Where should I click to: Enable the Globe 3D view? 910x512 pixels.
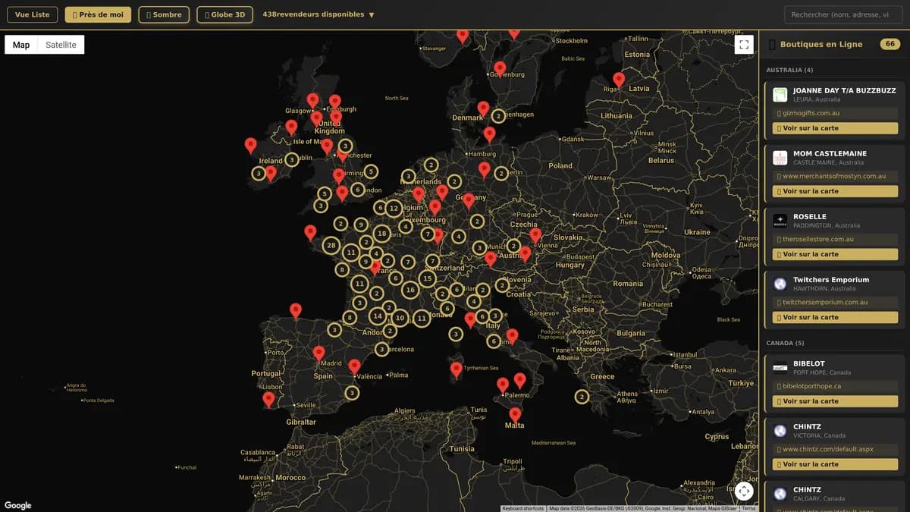224,14
